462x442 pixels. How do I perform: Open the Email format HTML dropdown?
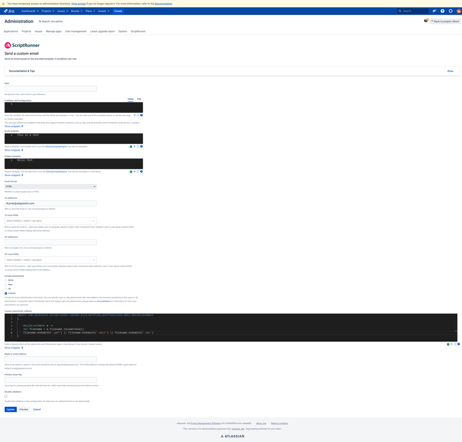[51, 187]
